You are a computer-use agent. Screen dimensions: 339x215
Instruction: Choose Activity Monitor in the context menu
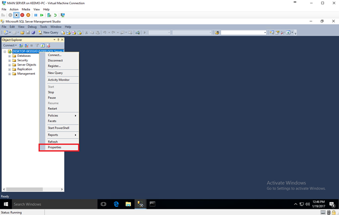point(59,80)
